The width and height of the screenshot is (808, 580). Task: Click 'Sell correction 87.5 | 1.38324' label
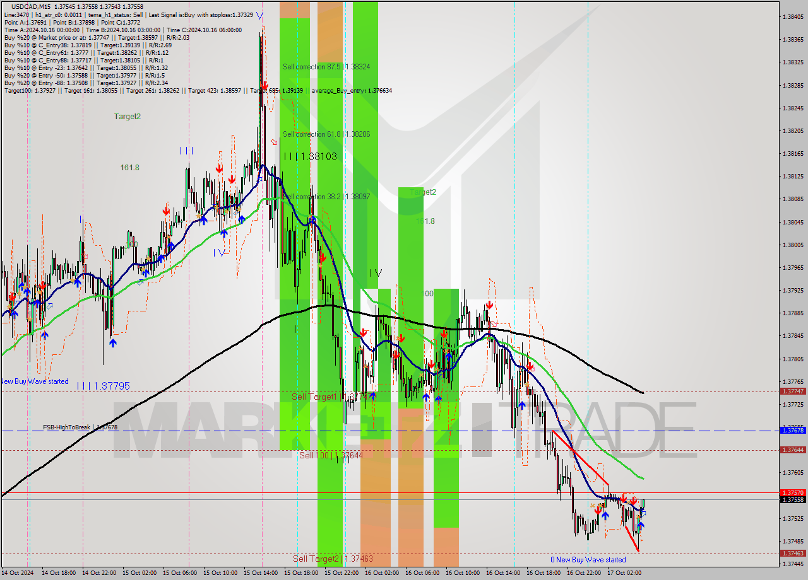[x=326, y=66]
